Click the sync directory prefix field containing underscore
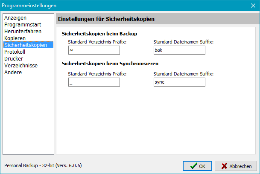The image size is (260, 174). [94, 82]
